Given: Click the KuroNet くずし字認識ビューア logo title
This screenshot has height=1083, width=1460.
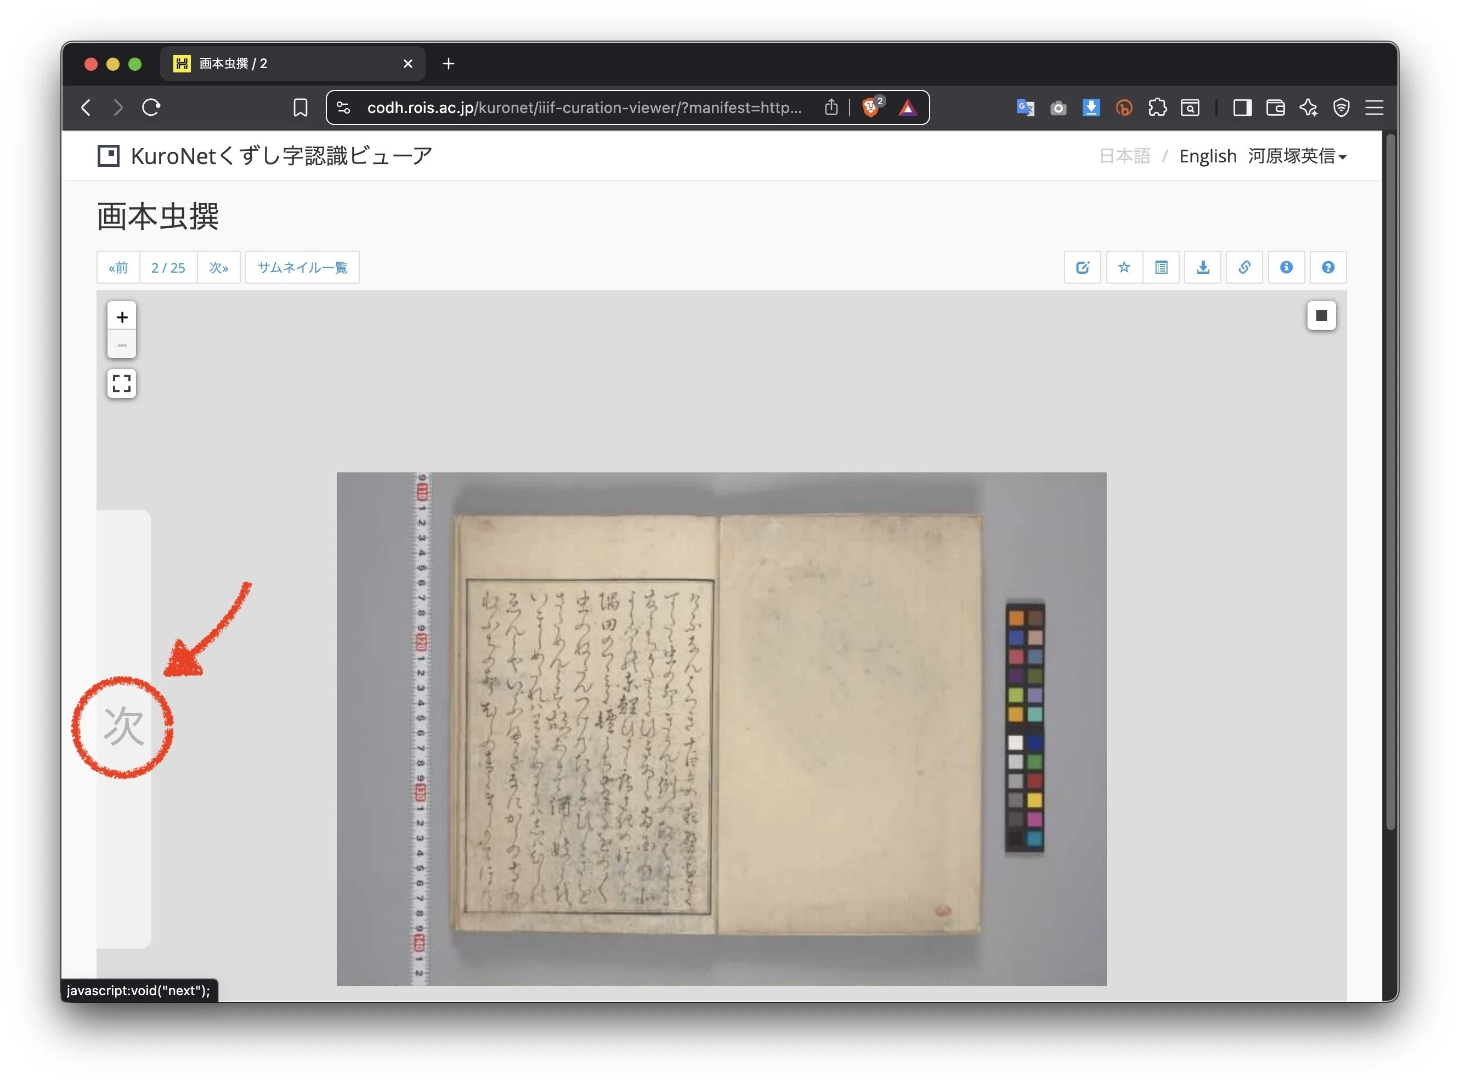Looking at the screenshot, I should (x=265, y=156).
